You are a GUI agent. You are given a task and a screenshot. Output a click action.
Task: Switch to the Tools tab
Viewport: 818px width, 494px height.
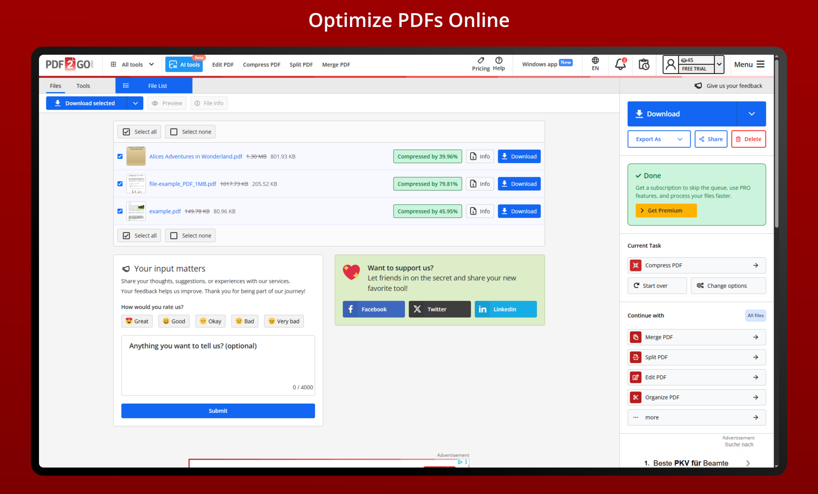pyautogui.click(x=83, y=86)
